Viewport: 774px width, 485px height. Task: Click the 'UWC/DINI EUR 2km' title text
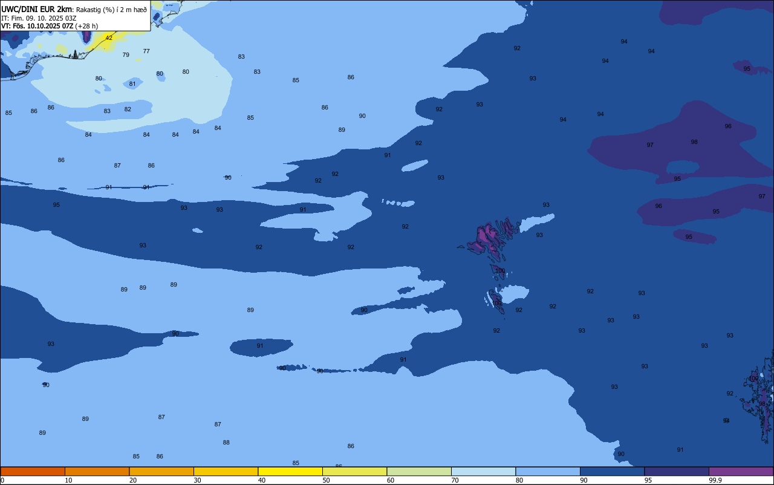[37, 9]
